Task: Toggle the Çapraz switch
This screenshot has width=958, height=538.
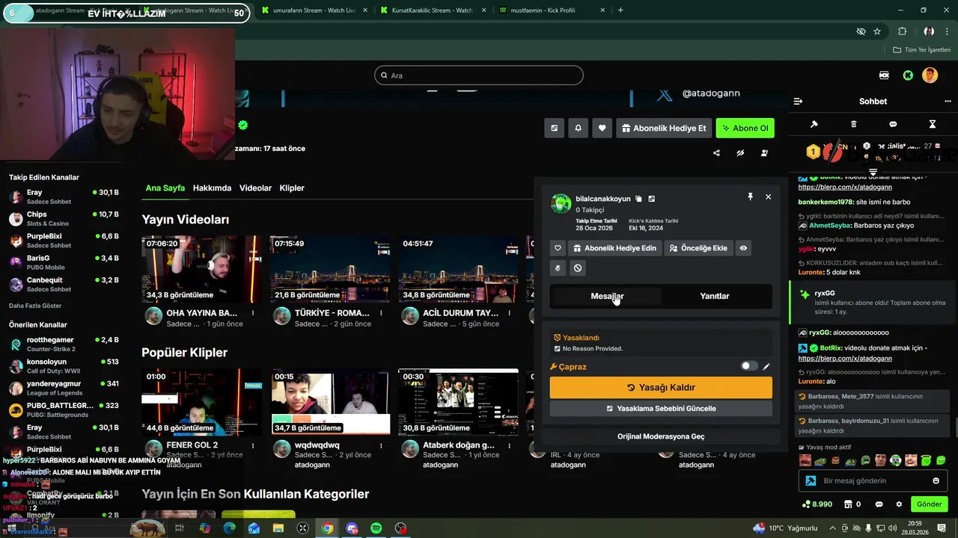Action: [748, 366]
